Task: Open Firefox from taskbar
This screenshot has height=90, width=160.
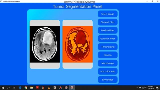Action: point(43,88)
